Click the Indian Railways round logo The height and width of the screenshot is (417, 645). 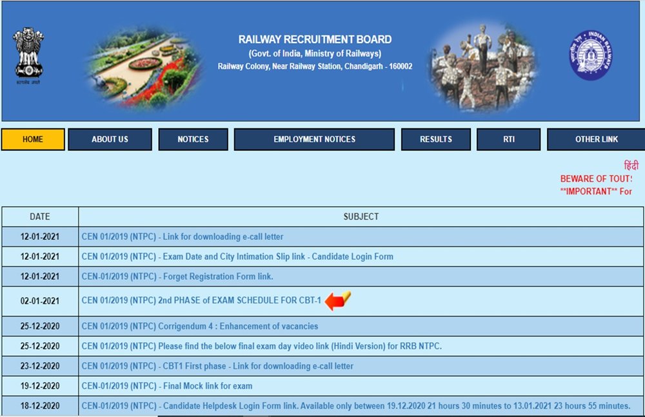(591, 55)
